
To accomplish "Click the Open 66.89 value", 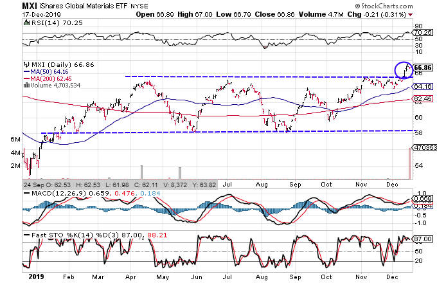I will point(155,15).
